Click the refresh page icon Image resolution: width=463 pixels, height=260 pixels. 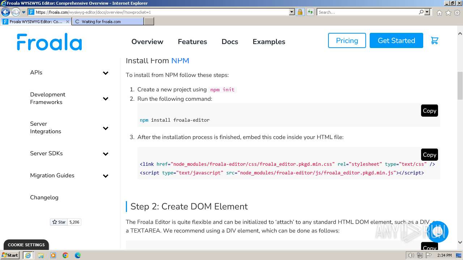(310, 12)
